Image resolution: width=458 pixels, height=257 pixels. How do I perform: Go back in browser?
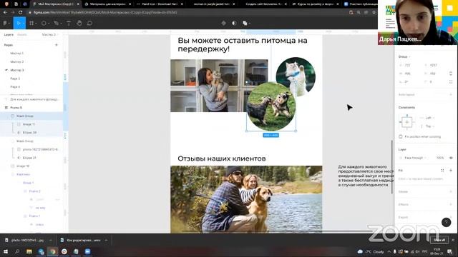[5, 13]
